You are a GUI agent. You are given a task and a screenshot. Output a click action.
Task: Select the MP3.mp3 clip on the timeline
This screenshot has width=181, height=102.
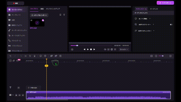click(98, 95)
